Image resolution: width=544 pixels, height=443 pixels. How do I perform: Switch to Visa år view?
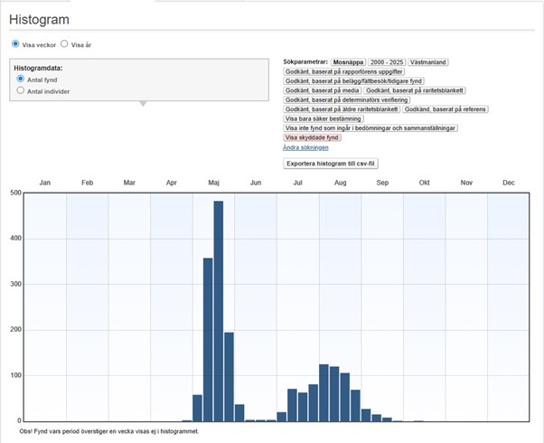[x=64, y=43]
